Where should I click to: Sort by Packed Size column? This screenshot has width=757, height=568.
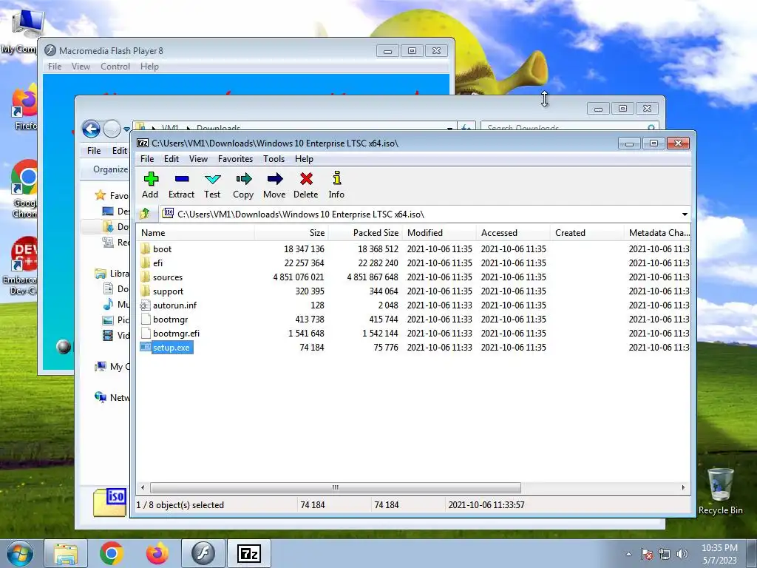tap(365, 233)
